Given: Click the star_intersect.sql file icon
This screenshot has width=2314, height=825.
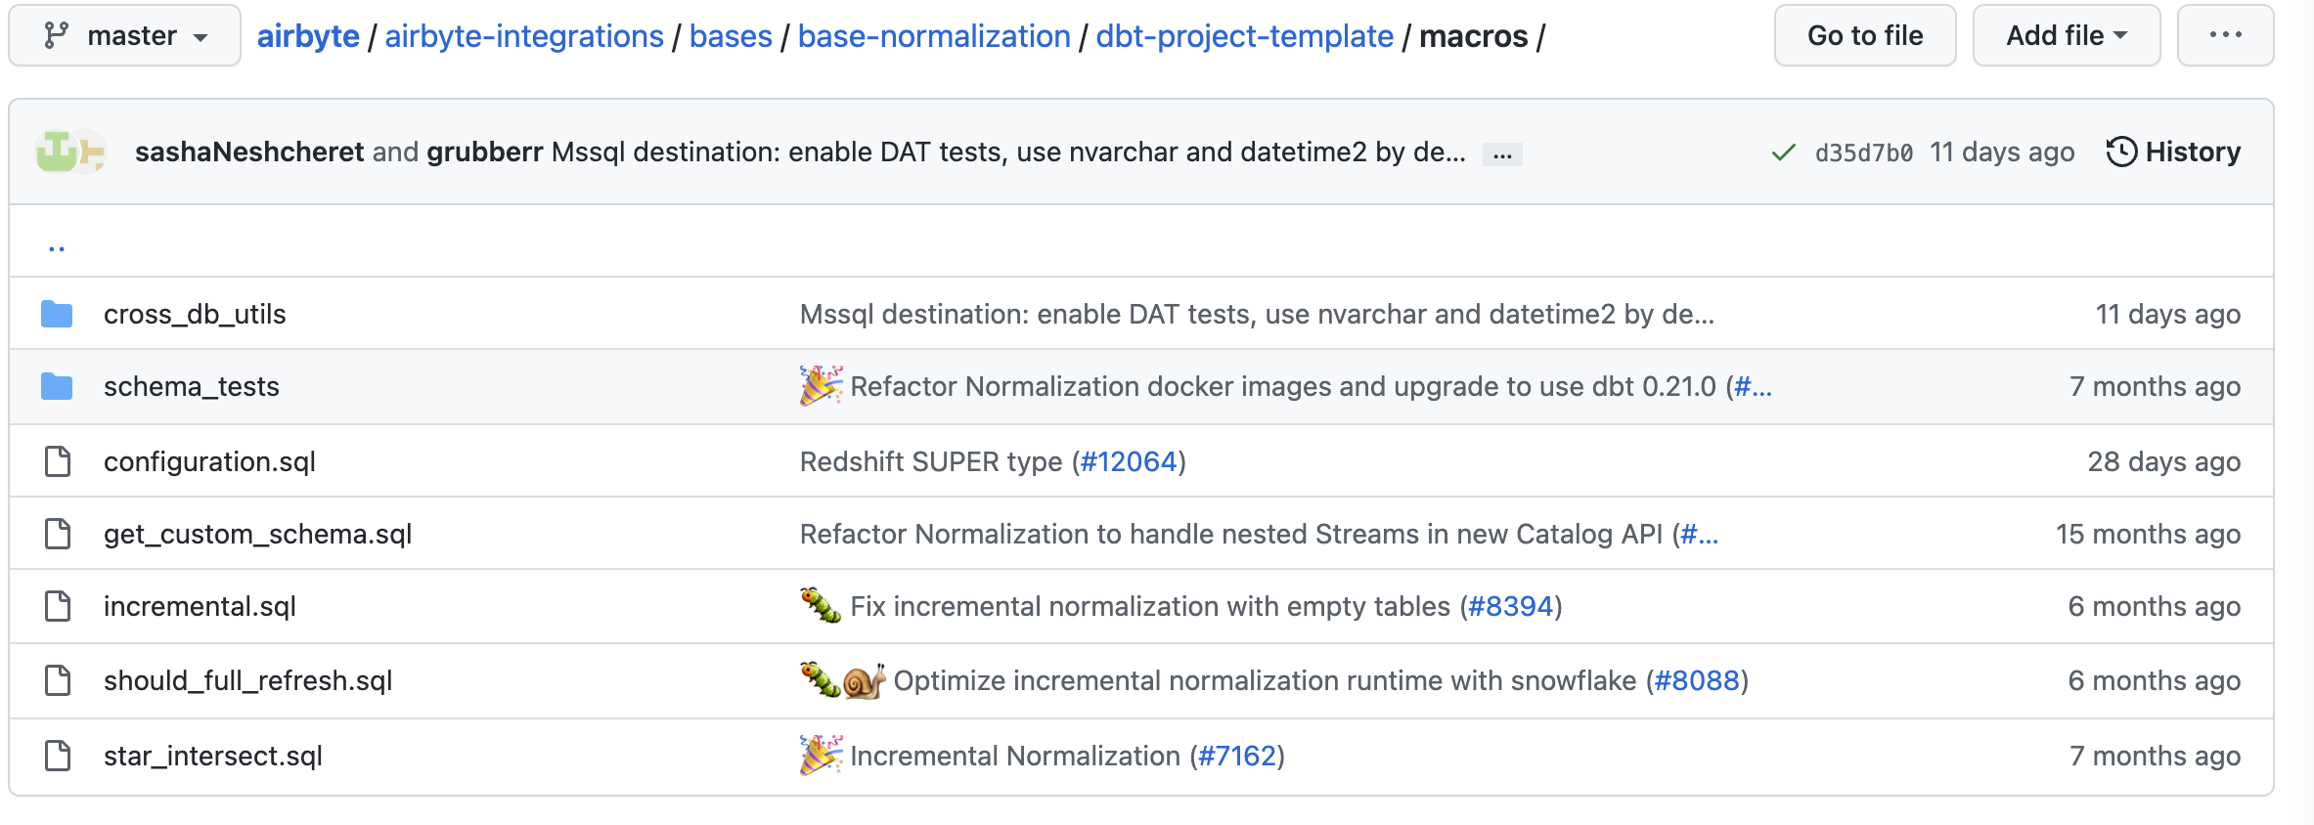Looking at the screenshot, I should pos(58,756).
